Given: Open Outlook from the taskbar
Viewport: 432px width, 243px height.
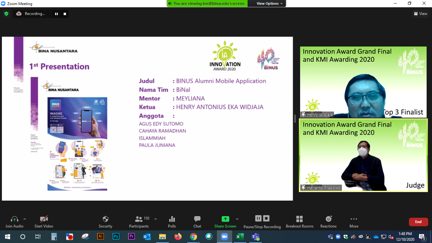Looking at the screenshot, I should tap(147, 237).
